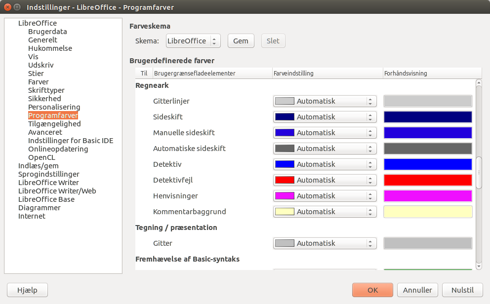Click the disabled Slet button
Viewport: 490px width, 304px height.
273,41
